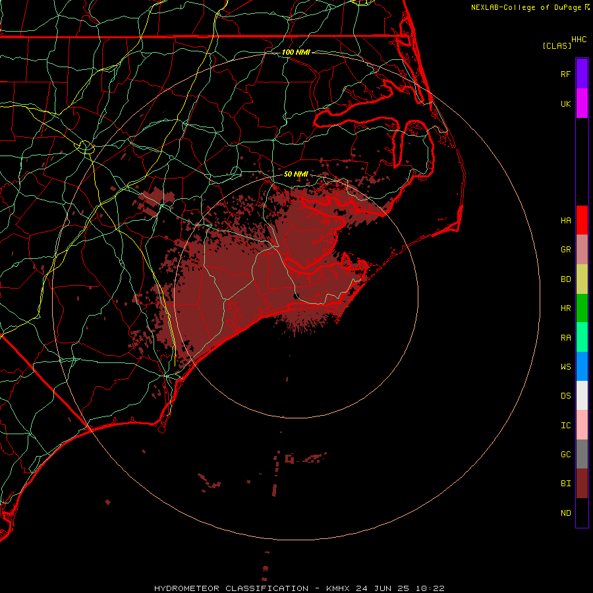Click the 24 JUN 25 date text
This screenshot has height=593, width=593.
point(382,588)
